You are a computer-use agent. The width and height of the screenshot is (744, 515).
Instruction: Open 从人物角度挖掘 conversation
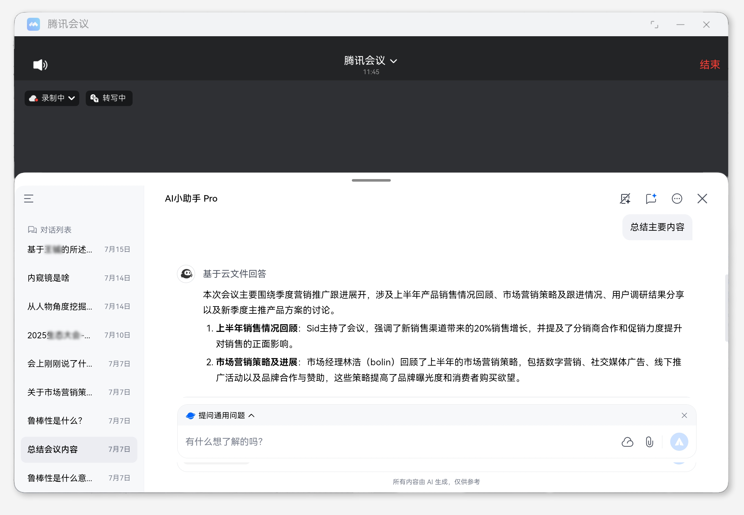(79, 307)
